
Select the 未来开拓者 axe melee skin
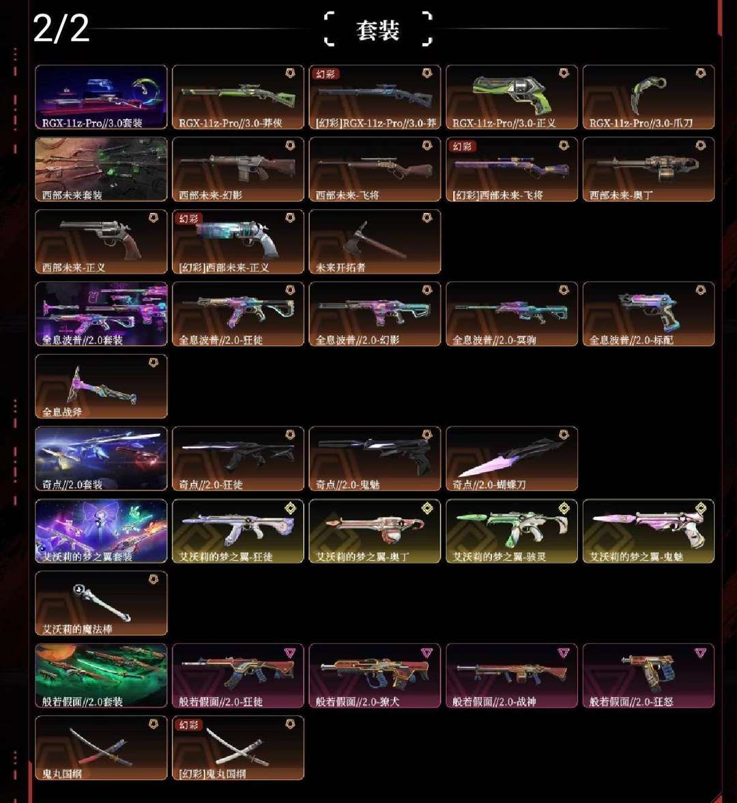tap(375, 242)
